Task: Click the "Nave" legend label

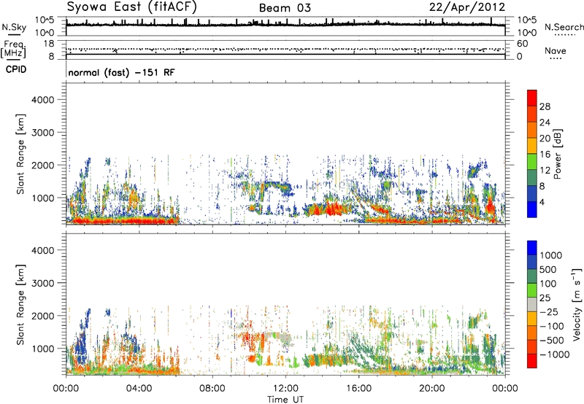Action: pyautogui.click(x=556, y=50)
